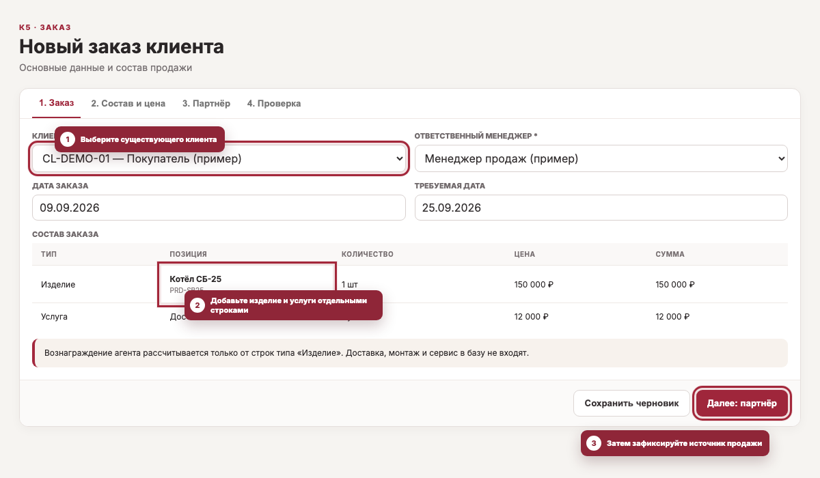Screen dimensions: 820x478
Task: Click the chevron of the client select
Action: click(400, 158)
